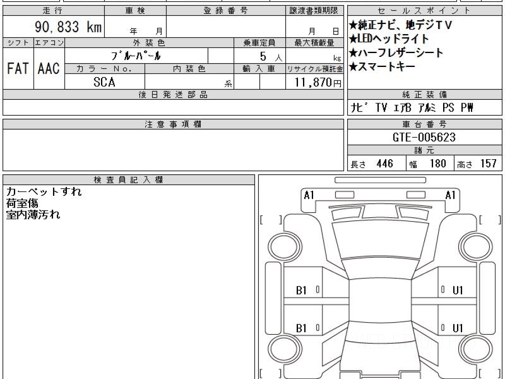Click the lower U1 door dent mark
505x379 pixels.
458,328
